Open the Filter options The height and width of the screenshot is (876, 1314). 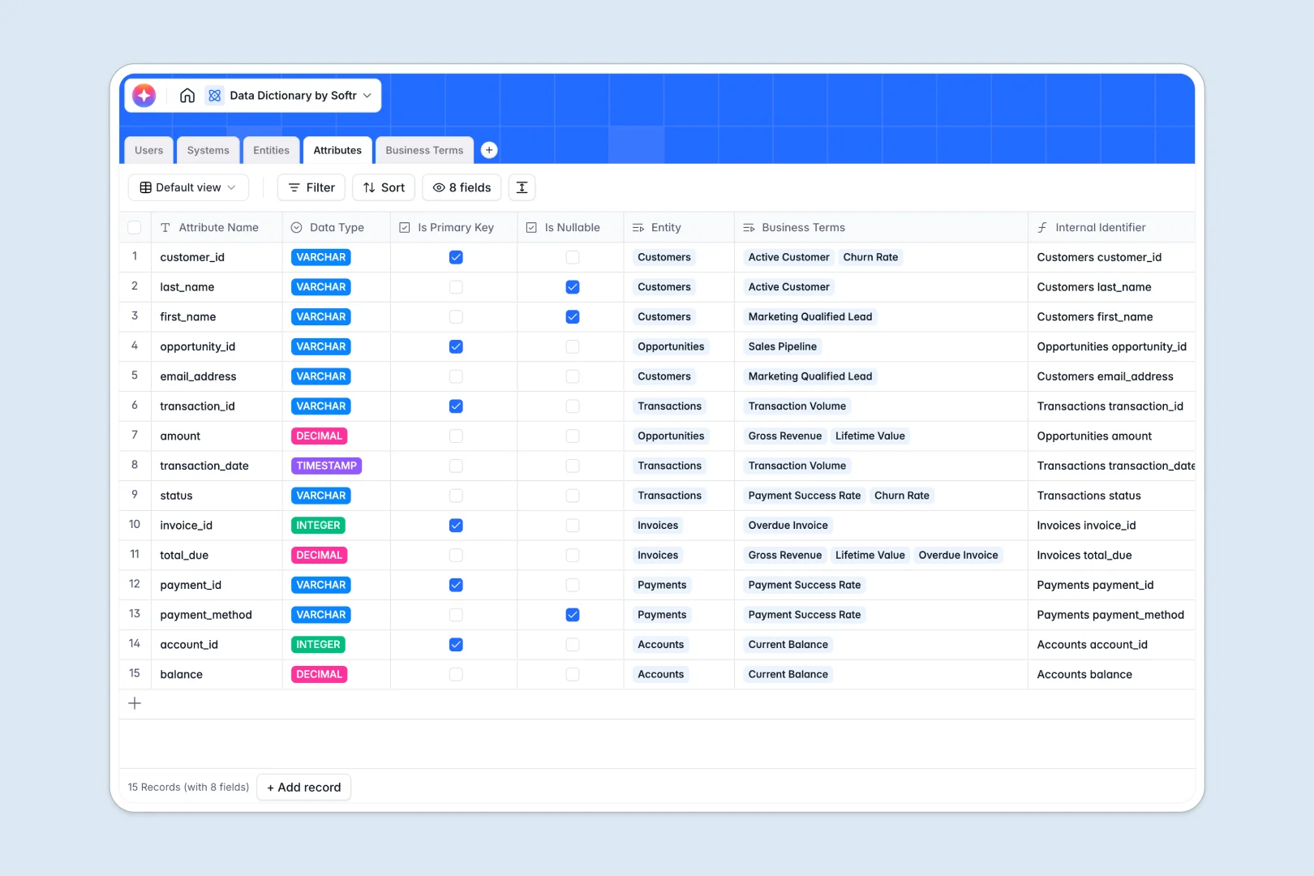[311, 187]
